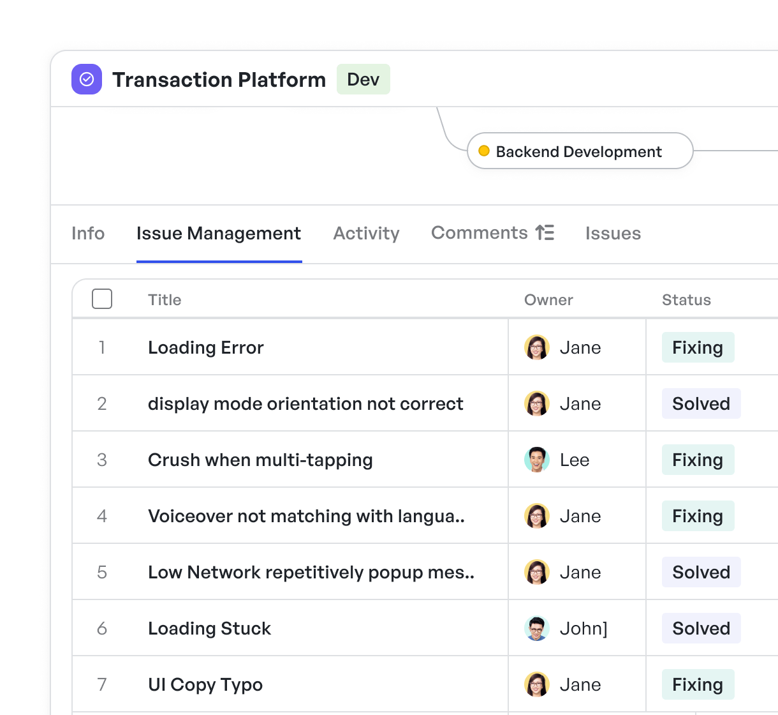Select the Issue Management tab
Viewport: 778px width, 715px height.
tap(219, 233)
